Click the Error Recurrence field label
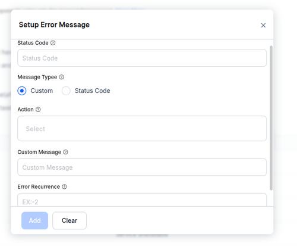 pos(39,186)
